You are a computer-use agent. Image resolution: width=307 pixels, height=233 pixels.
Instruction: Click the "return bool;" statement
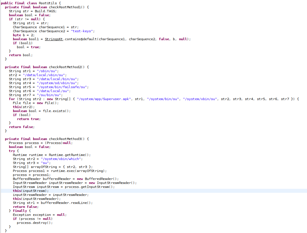[x=21, y=55]
